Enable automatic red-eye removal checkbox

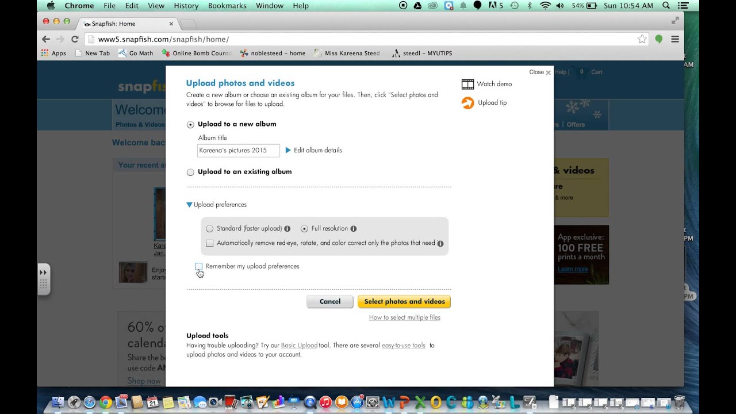click(209, 243)
